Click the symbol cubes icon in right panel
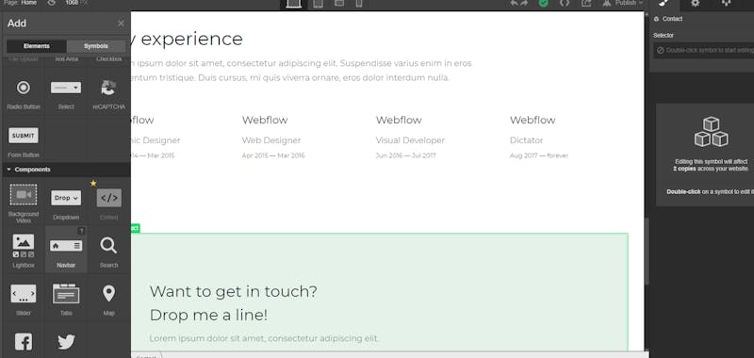Viewport: 754px width, 358px height. click(711, 131)
